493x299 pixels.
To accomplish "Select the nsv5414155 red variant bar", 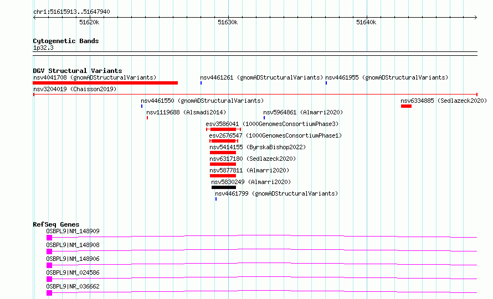I will tap(223, 153).
